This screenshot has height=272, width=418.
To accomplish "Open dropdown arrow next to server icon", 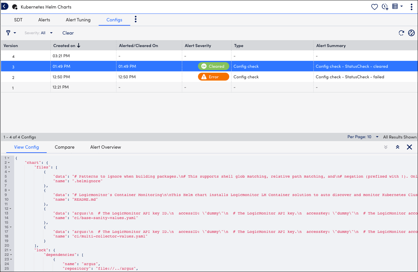I will (x=402, y=7).
